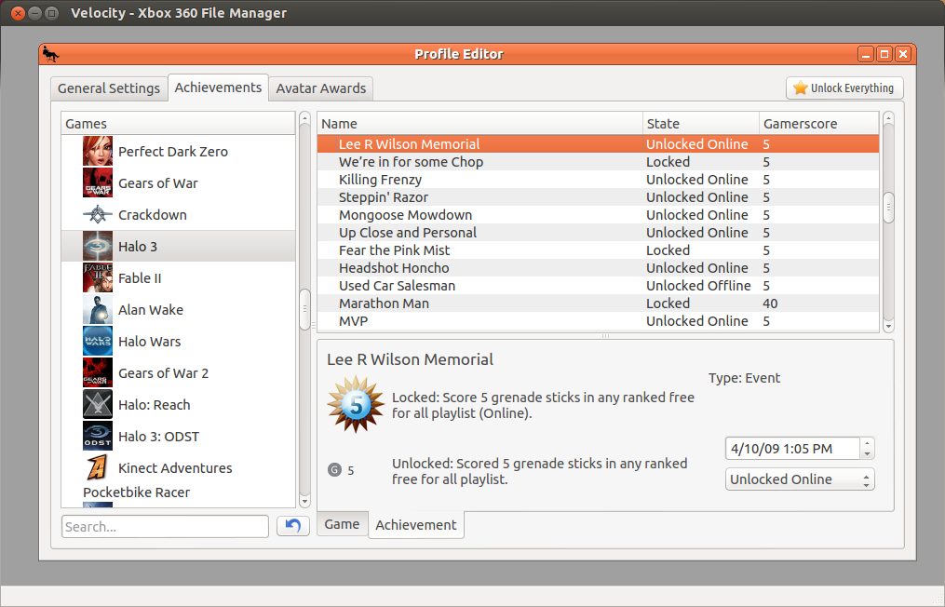Select the Steppin' Razor achievement
Image resolution: width=945 pixels, height=607 pixels.
point(598,197)
